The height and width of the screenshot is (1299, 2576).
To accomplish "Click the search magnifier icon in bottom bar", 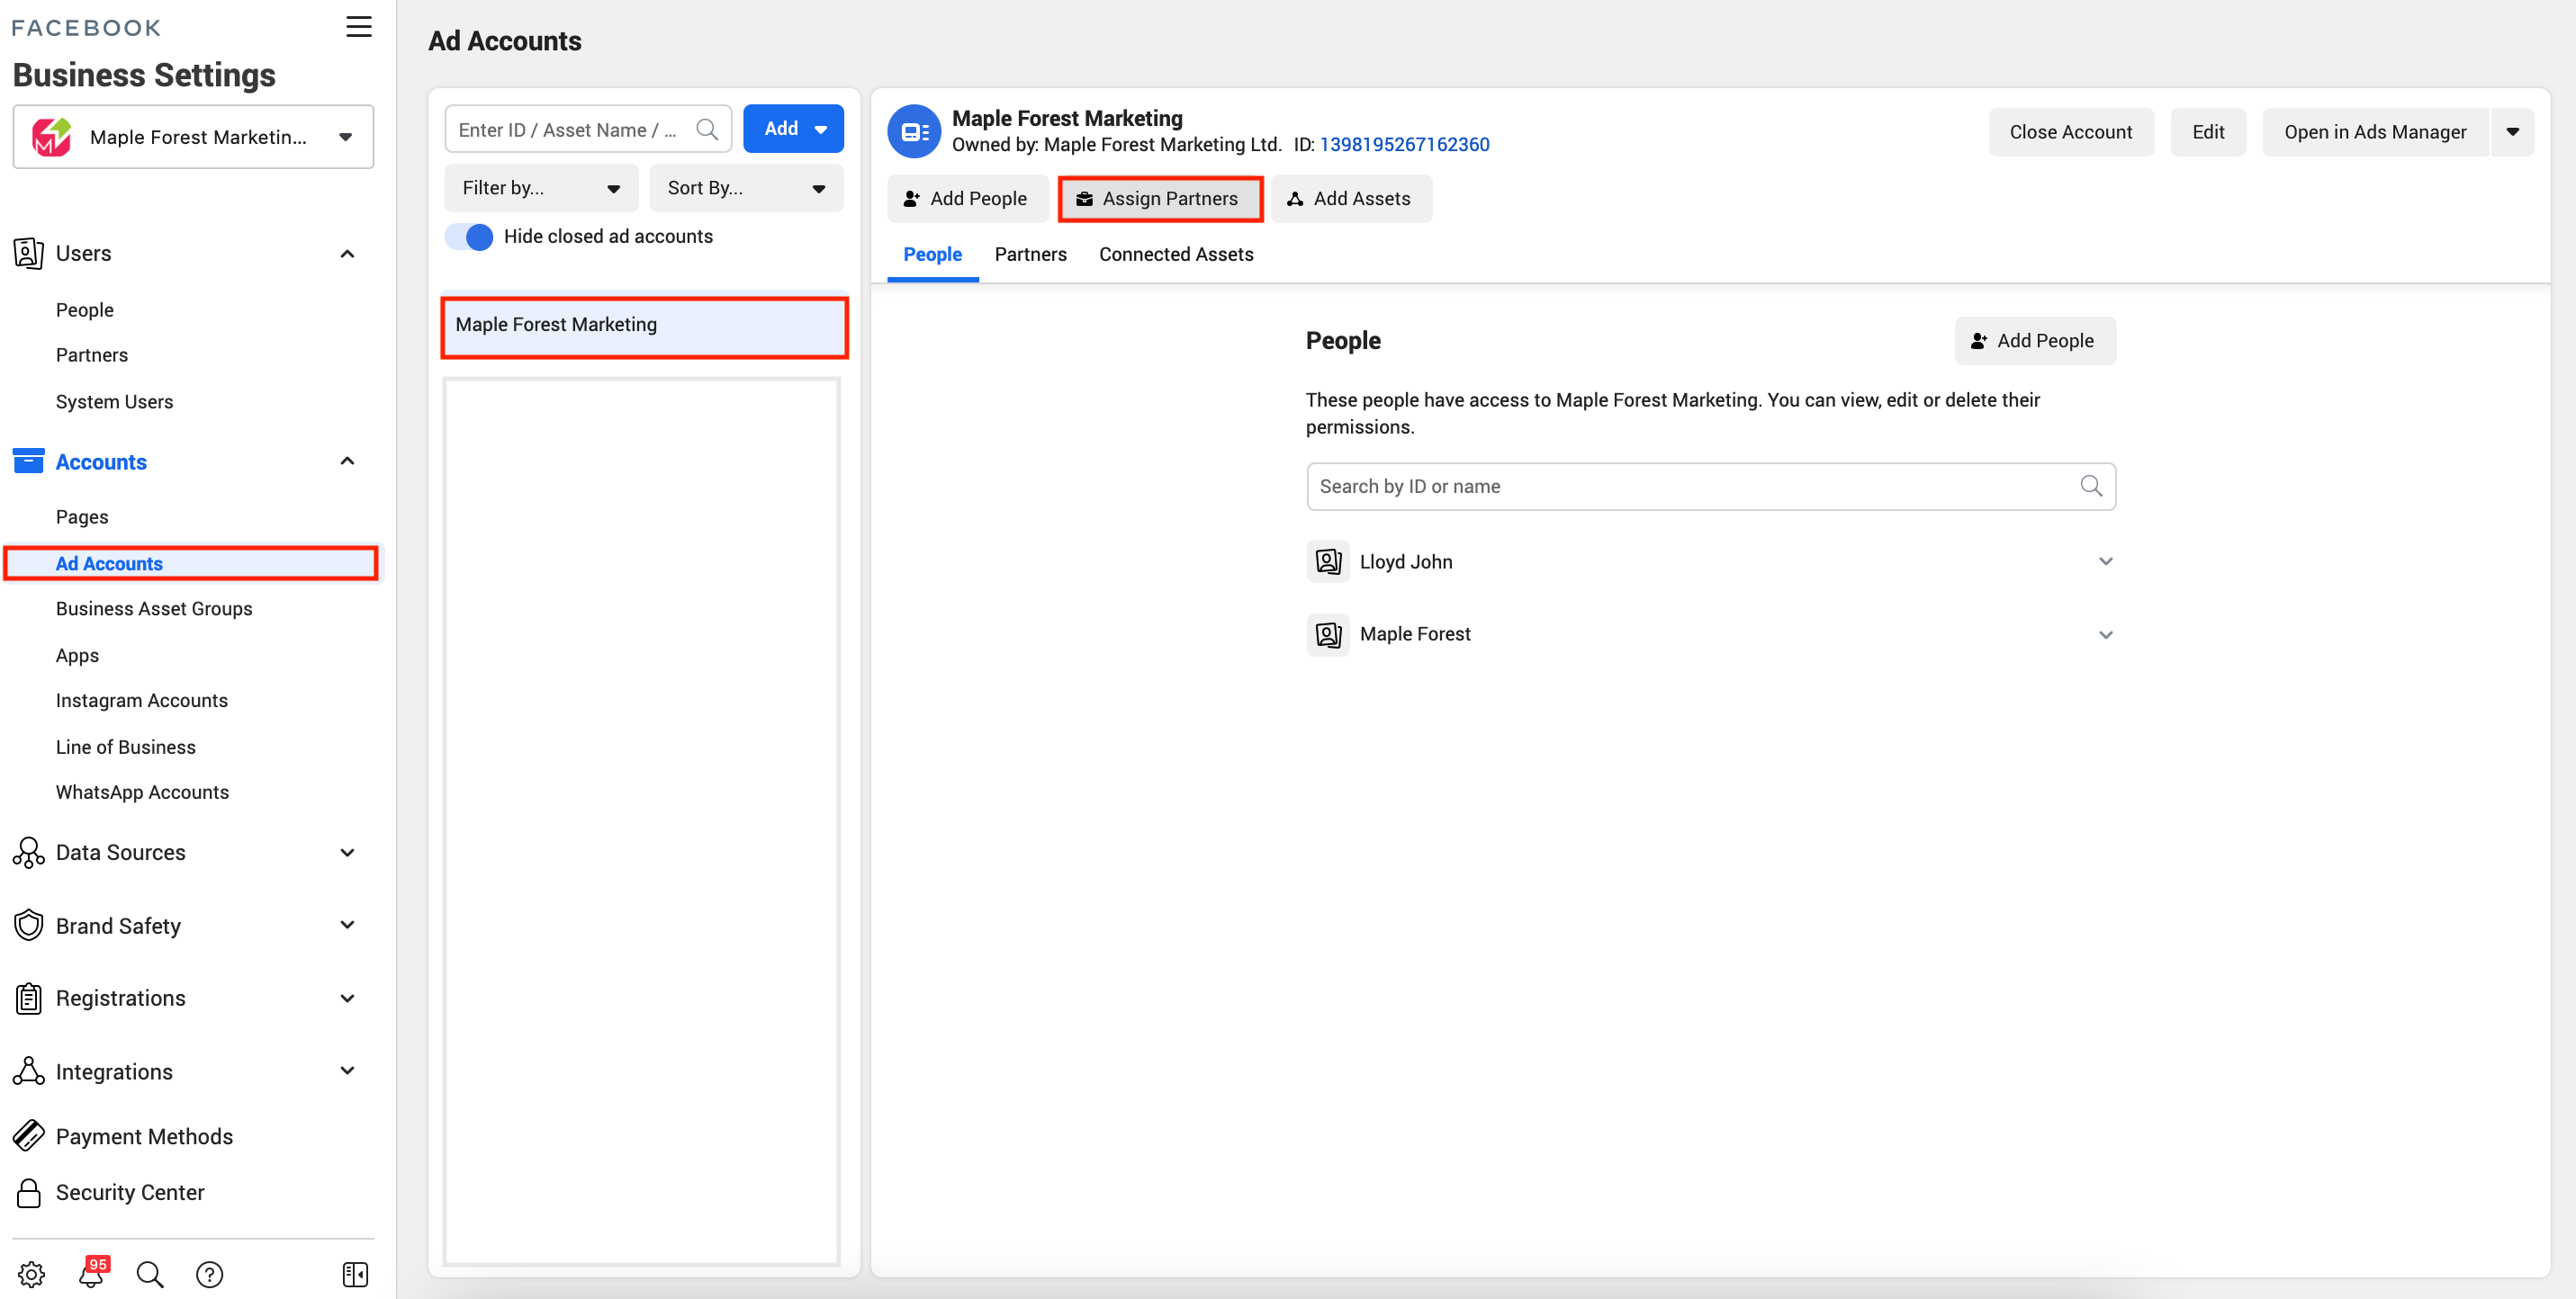I will coord(150,1274).
